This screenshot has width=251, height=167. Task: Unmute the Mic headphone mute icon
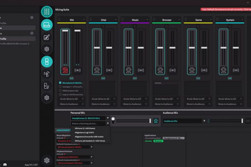(65, 70)
